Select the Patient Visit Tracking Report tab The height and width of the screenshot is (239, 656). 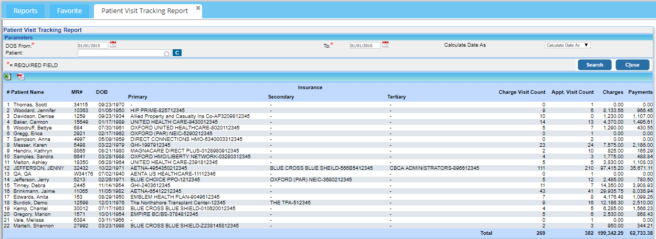[144, 11]
